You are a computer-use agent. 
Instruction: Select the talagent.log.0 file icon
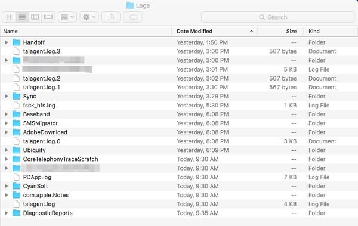tap(17, 141)
